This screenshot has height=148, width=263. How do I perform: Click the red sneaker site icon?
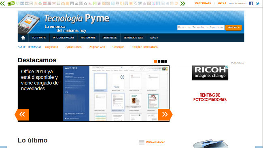tap(90, 4)
